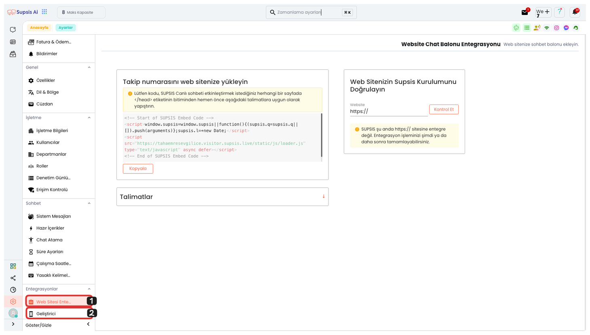Click the Zamanlama ayarları search field
Screen dimensions: 590x335
pos(311,13)
